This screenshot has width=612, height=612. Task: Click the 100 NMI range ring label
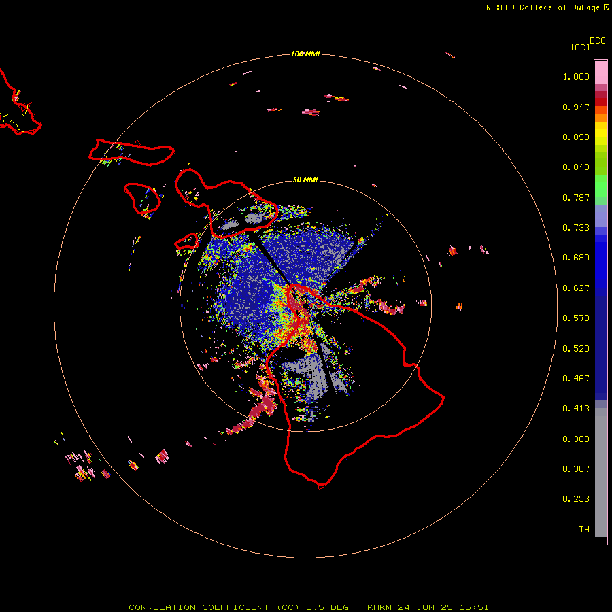tap(305, 54)
